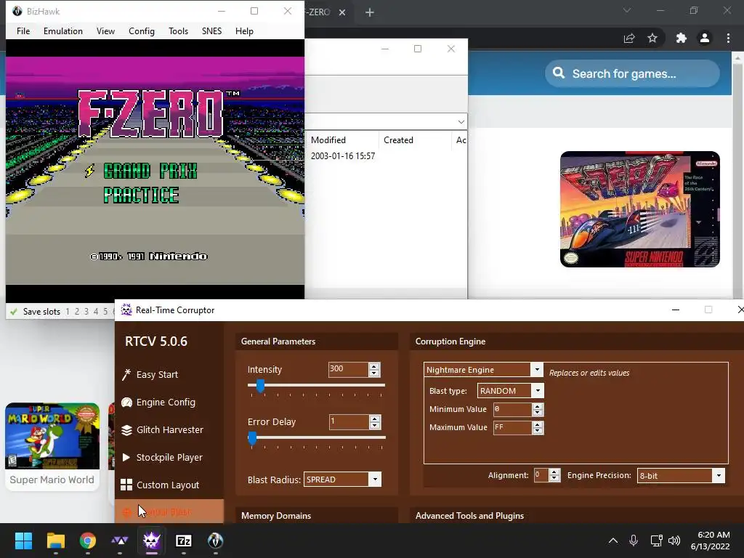Open the Blast Radius dropdown
The height and width of the screenshot is (558, 744).
[x=375, y=480]
